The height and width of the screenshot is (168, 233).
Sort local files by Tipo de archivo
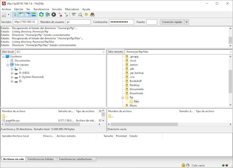pyautogui.click(x=85, y=111)
